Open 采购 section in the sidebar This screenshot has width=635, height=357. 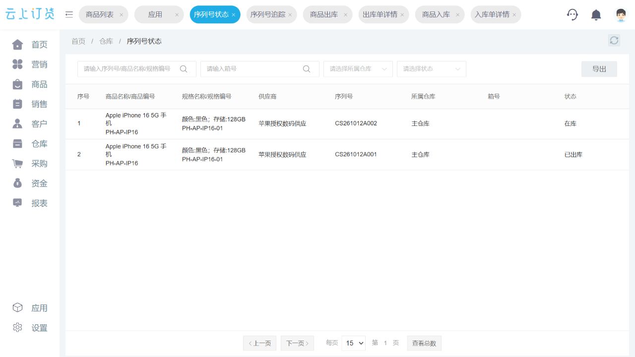(30, 164)
